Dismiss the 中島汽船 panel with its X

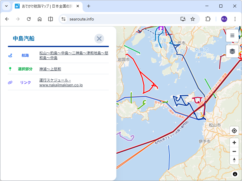click(x=99, y=38)
